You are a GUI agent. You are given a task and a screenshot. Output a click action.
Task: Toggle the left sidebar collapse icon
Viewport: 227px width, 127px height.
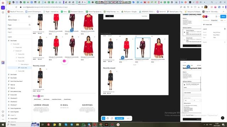[x=29, y=17]
